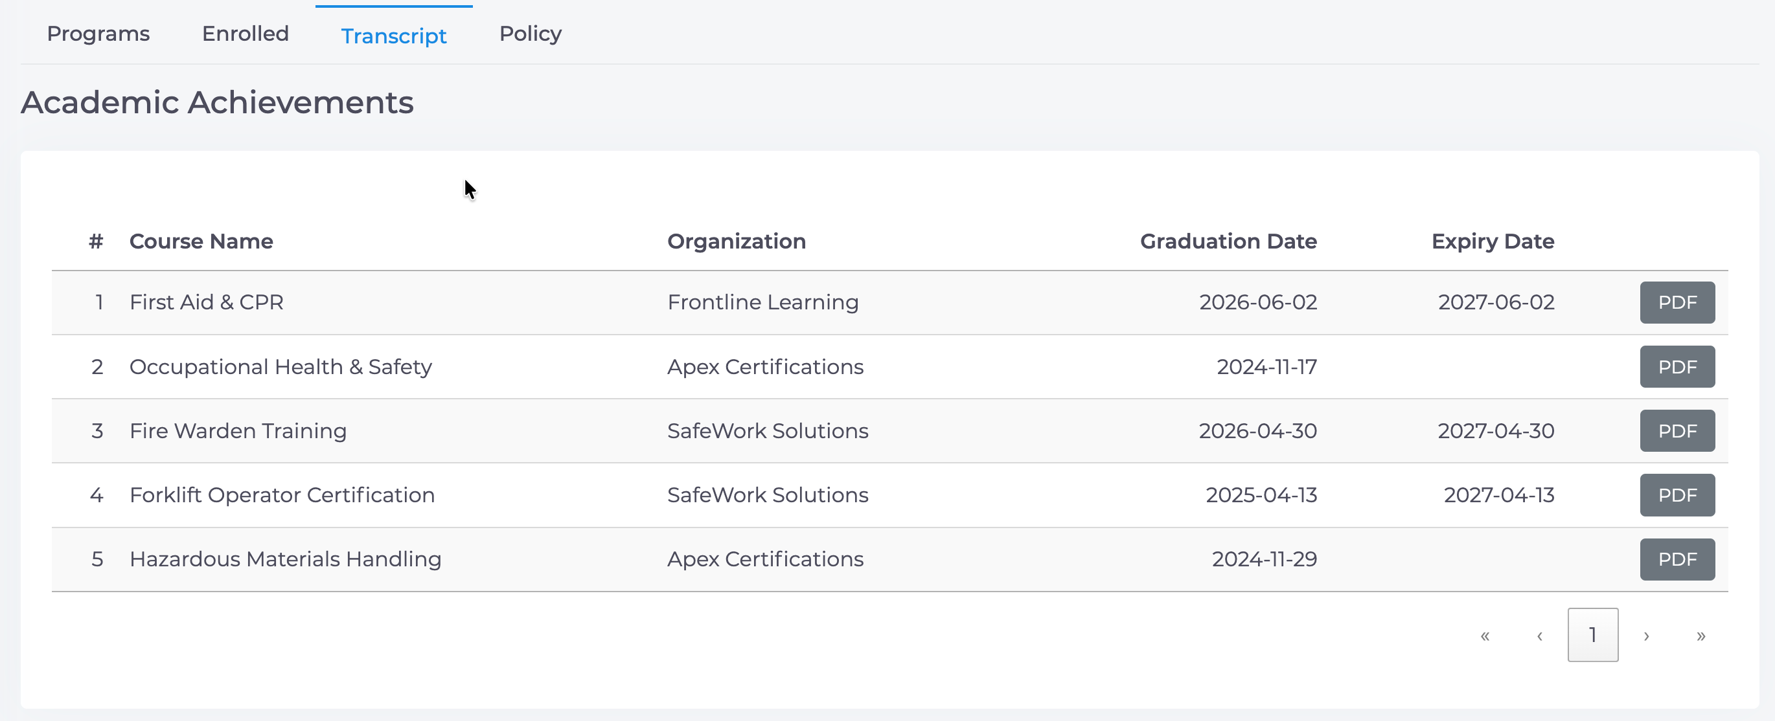Click the # column header

coord(96,241)
